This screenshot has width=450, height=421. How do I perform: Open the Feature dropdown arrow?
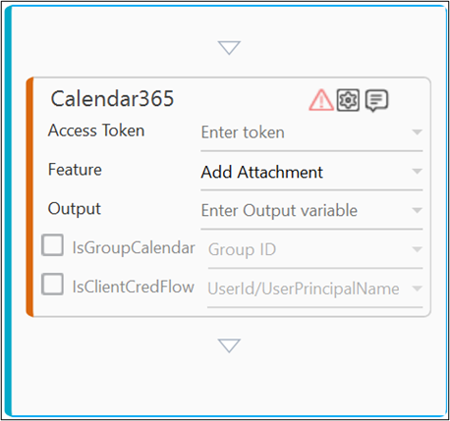[x=417, y=171]
